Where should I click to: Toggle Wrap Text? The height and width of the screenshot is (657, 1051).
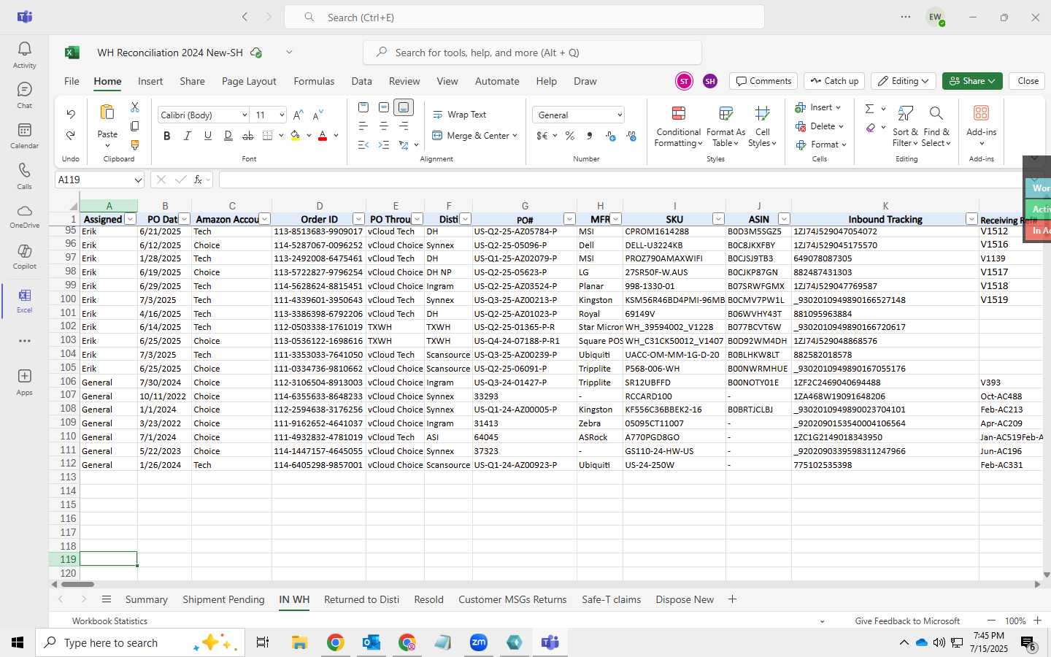(x=460, y=115)
